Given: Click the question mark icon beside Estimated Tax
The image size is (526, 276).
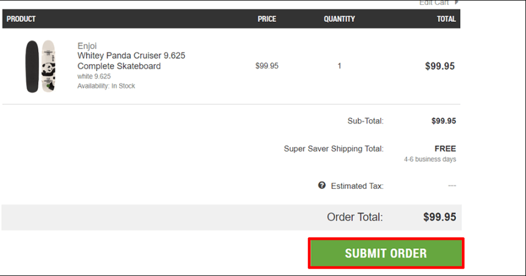Looking at the screenshot, I should 322,185.
